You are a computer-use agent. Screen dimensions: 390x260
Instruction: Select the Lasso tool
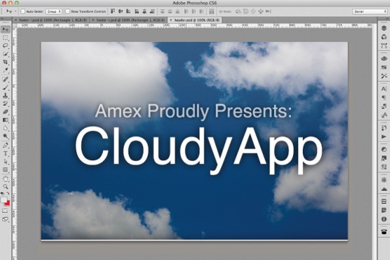point(5,46)
